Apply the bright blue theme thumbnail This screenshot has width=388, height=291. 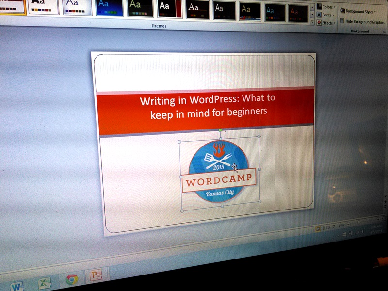point(110,7)
